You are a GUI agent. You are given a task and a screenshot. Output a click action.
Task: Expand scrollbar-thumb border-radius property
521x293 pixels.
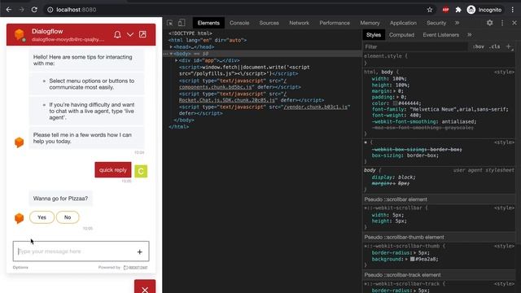[x=414, y=253]
